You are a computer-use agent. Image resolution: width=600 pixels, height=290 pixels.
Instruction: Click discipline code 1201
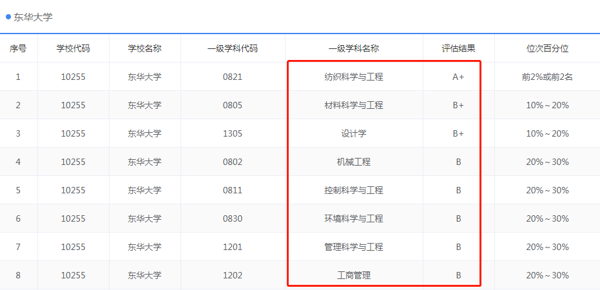click(233, 247)
